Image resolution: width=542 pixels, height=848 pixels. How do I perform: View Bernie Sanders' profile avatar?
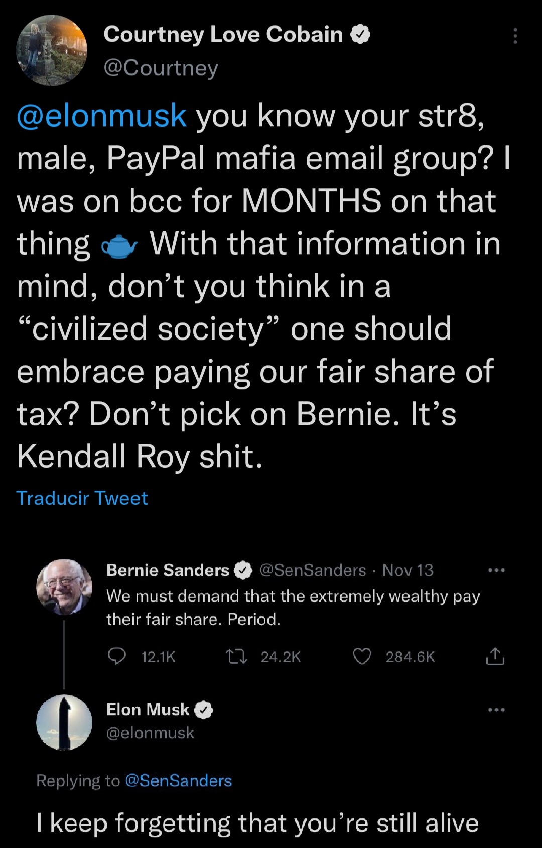pyautogui.click(x=64, y=587)
